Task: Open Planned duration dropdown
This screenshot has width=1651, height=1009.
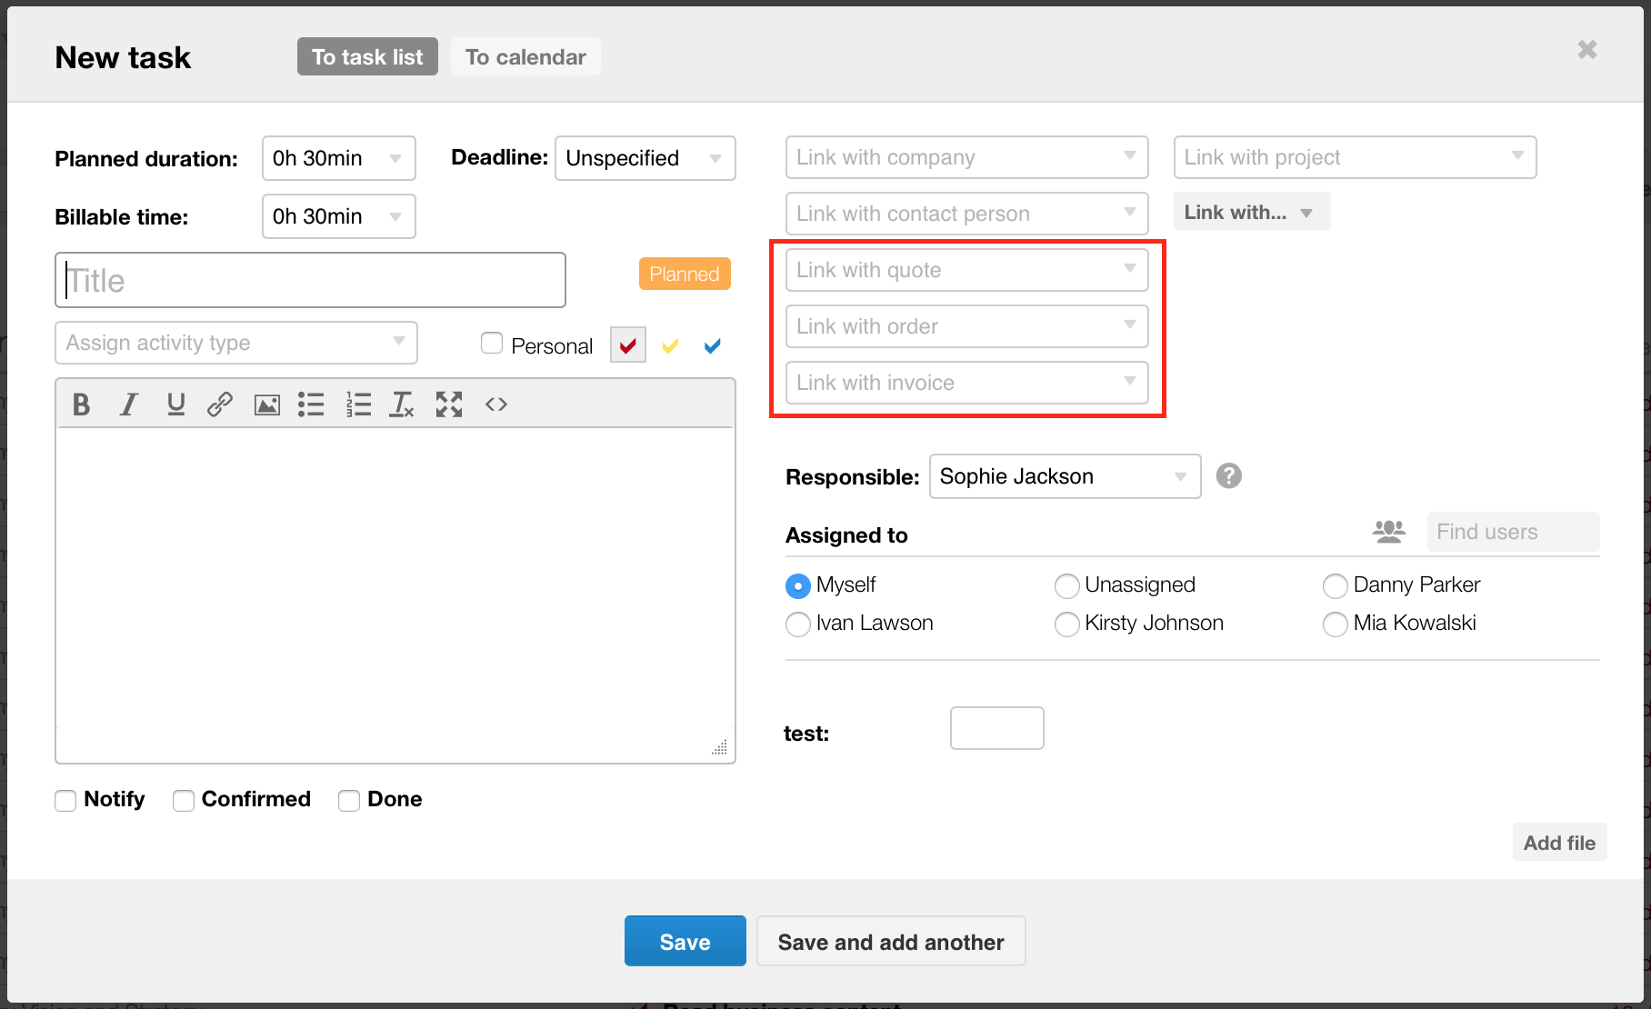Action: click(x=339, y=158)
